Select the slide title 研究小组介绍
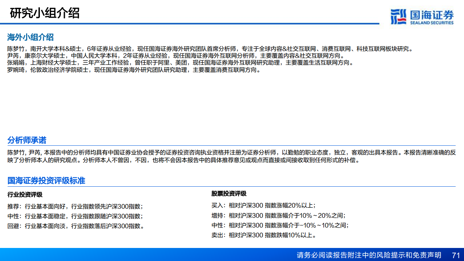 (x=45, y=13)
